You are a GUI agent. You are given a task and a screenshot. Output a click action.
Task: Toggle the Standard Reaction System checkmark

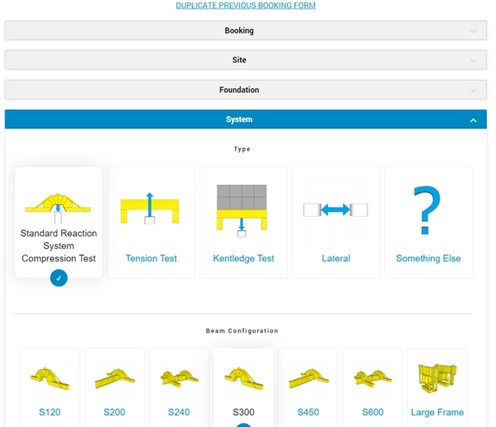59,278
